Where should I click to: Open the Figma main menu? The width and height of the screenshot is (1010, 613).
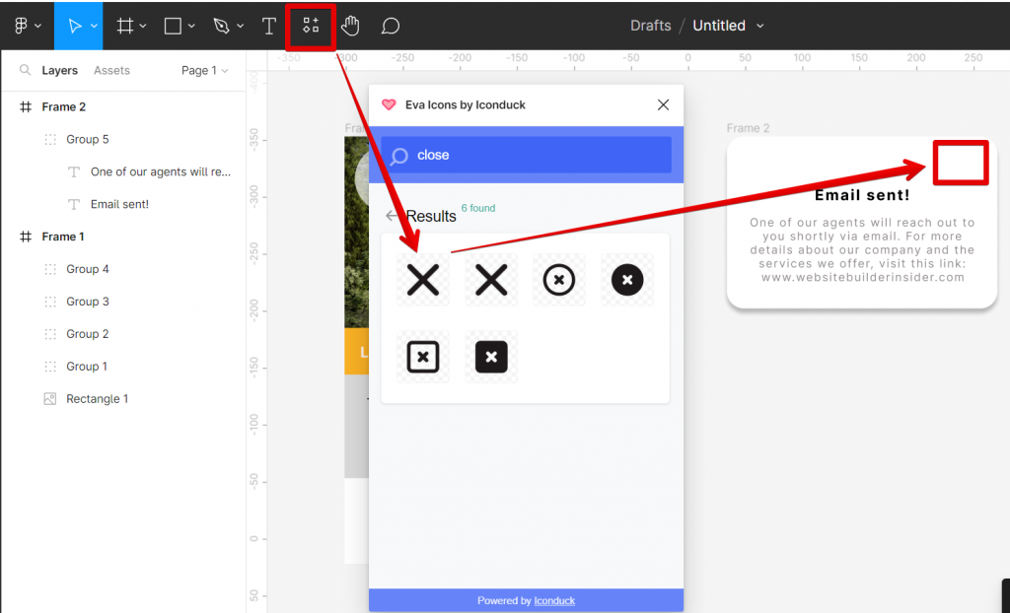pos(22,26)
